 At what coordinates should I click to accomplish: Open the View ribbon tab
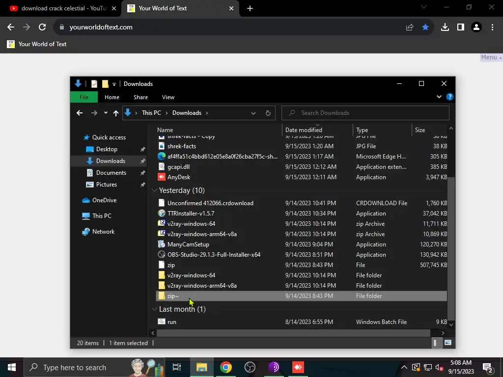(168, 97)
